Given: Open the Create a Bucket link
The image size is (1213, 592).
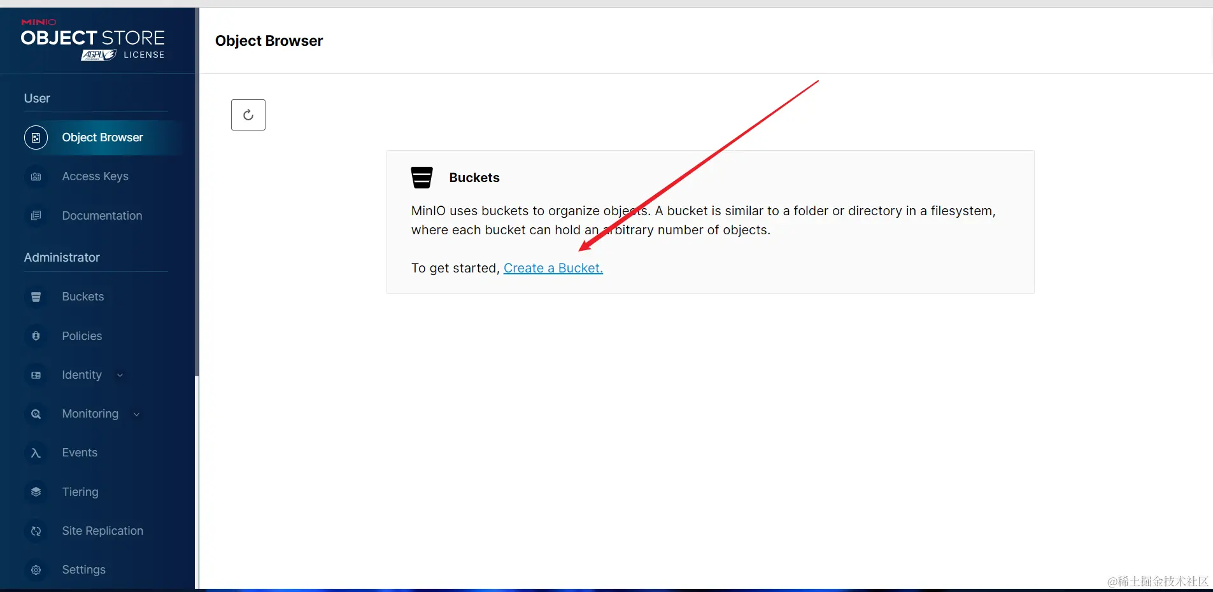Looking at the screenshot, I should point(553,268).
